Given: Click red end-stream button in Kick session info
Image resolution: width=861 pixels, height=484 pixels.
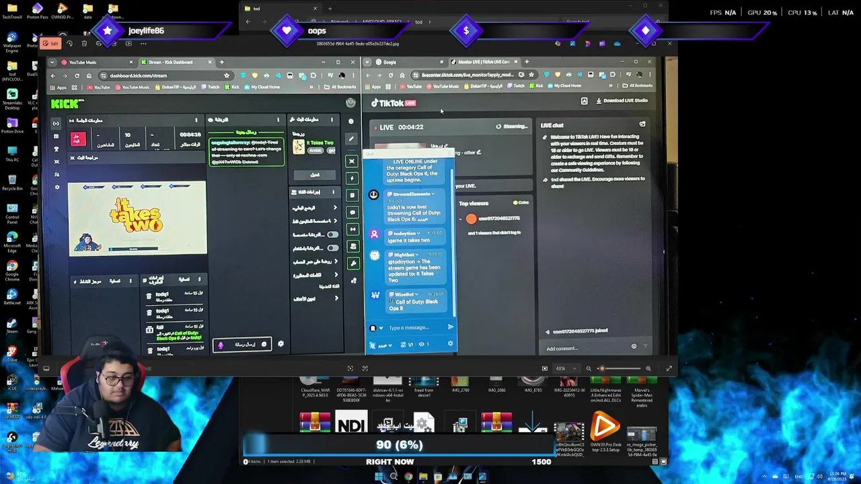Looking at the screenshot, I should 77,139.
